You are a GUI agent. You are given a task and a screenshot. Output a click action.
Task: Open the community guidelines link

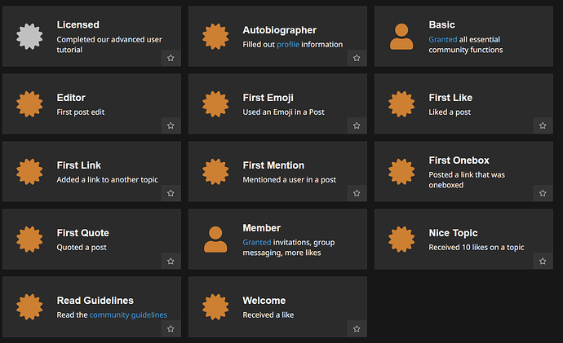pos(128,314)
